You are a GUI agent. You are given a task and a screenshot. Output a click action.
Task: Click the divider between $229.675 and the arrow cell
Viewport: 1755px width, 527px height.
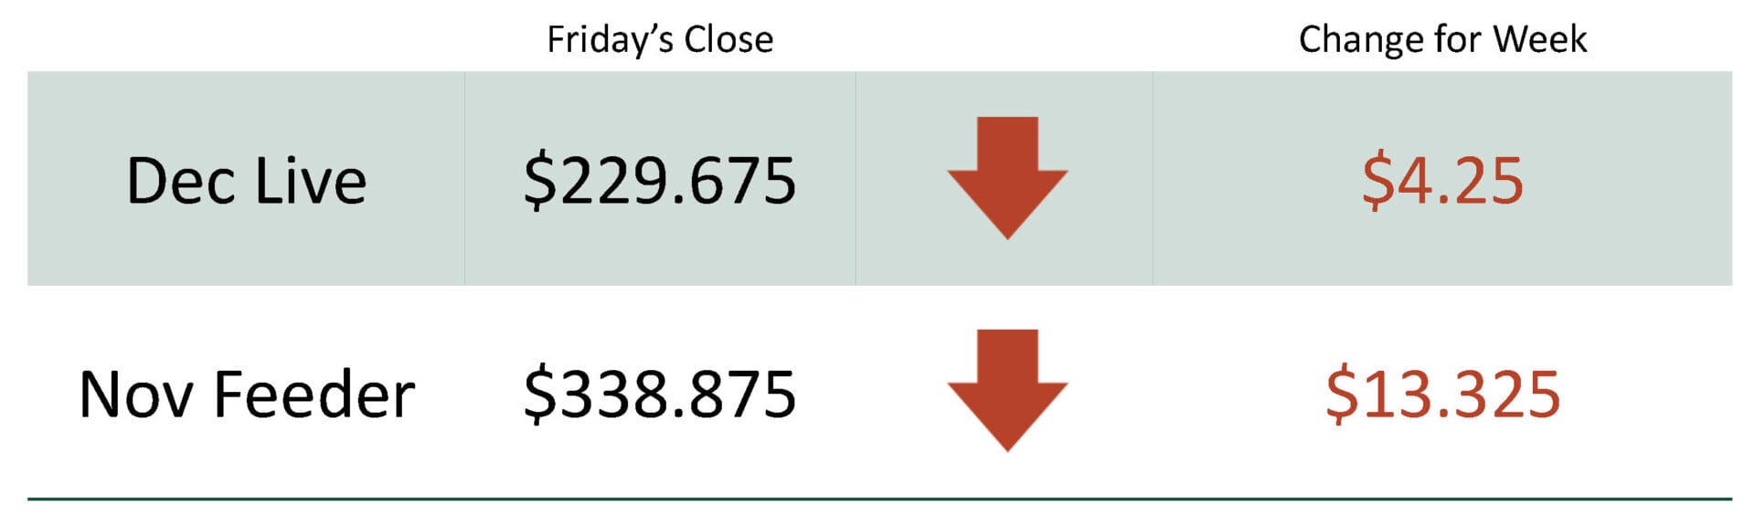pyautogui.click(x=856, y=178)
